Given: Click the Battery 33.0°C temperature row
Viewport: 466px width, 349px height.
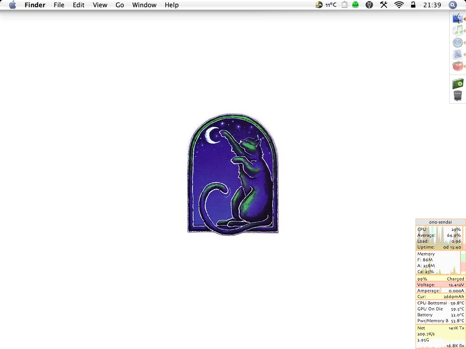Looking at the screenshot, I should pos(441,315).
